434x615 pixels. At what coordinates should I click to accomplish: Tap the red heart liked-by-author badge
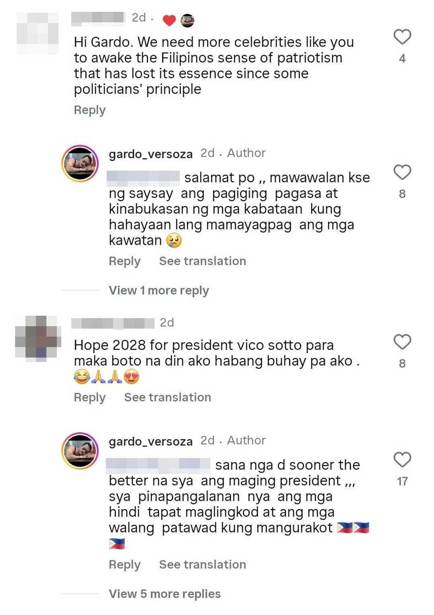point(169,20)
